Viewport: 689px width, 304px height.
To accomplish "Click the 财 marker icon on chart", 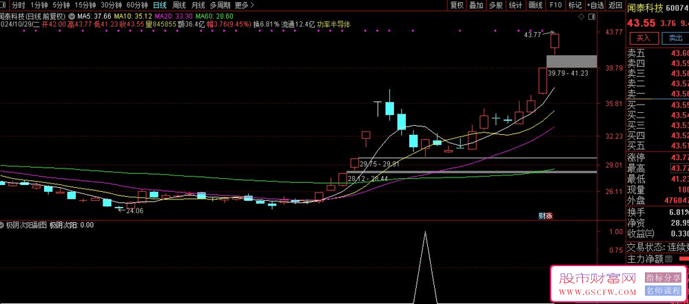I will (542, 215).
